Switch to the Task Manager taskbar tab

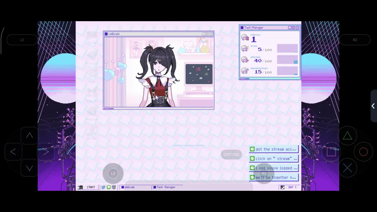[167, 187]
